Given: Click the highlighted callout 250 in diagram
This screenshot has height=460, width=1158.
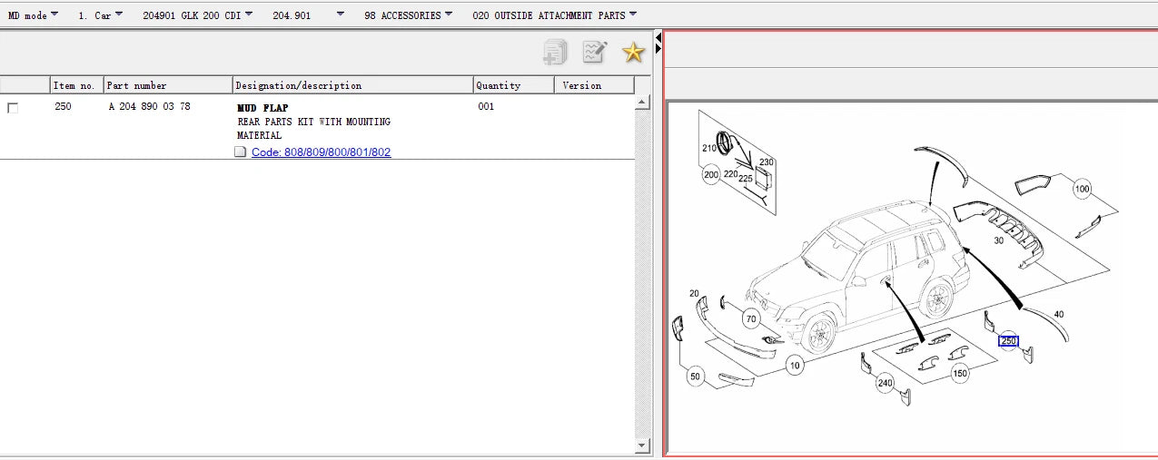Looking at the screenshot, I should (x=1008, y=341).
